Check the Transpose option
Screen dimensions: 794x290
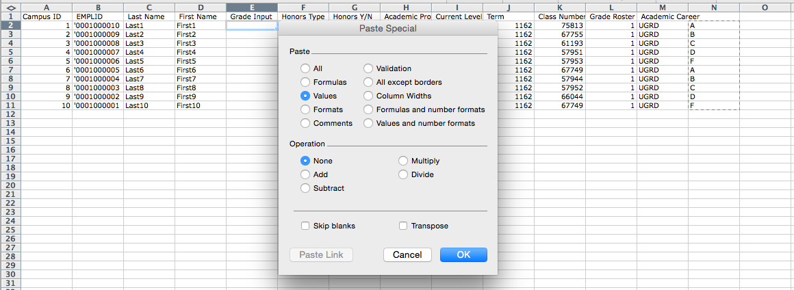[403, 226]
